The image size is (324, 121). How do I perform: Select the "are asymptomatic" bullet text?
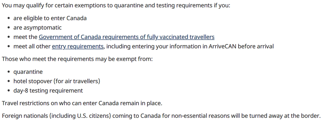pos(37,28)
